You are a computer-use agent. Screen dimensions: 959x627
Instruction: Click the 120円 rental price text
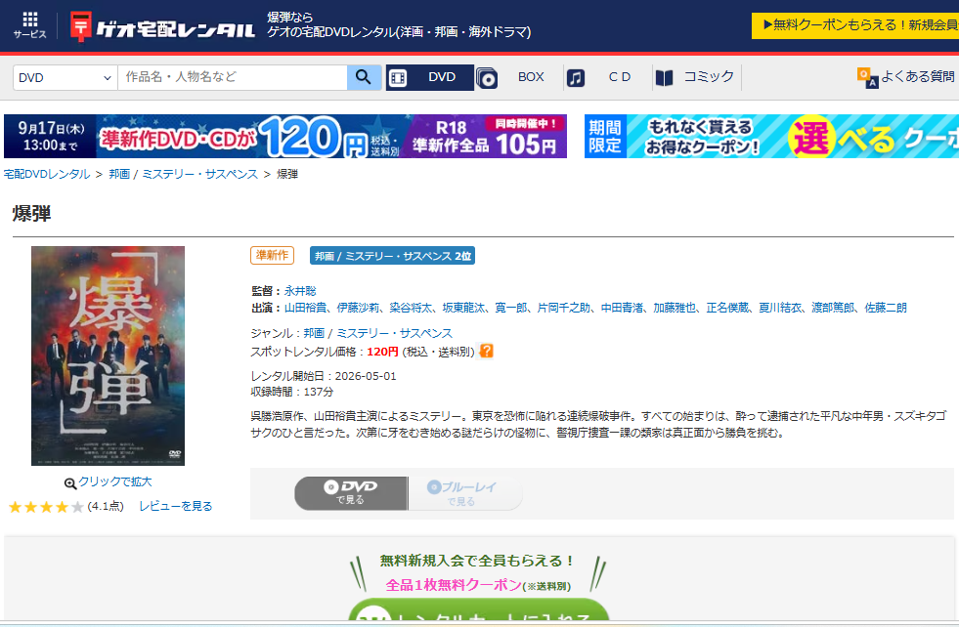point(382,352)
